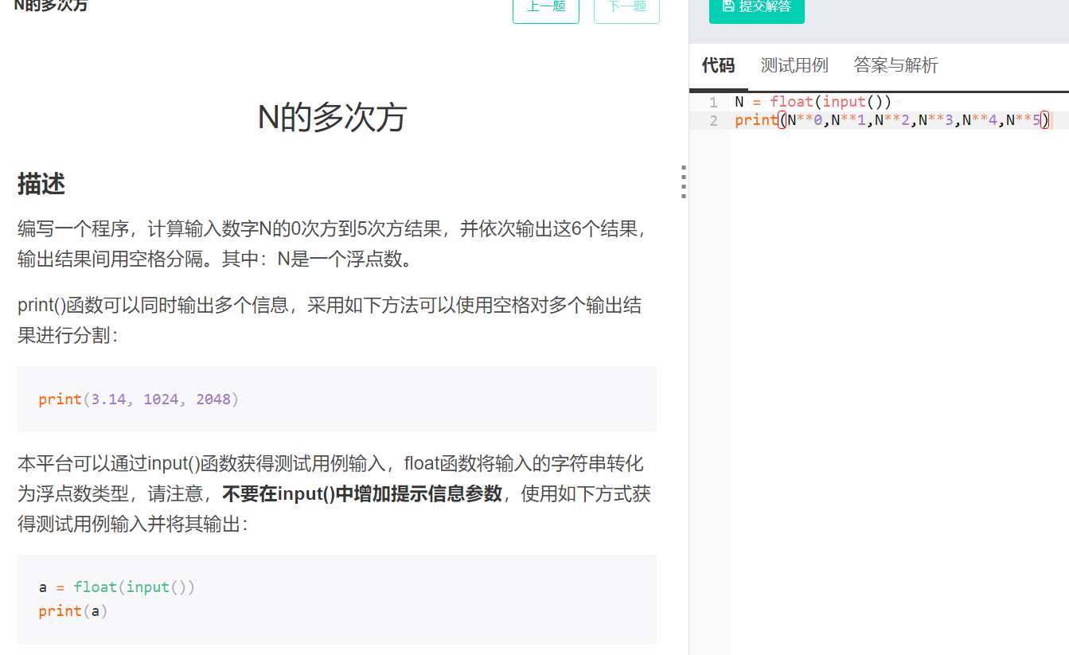
Task: Switch to the 代码 tab
Action: click(x=718, y=65)
